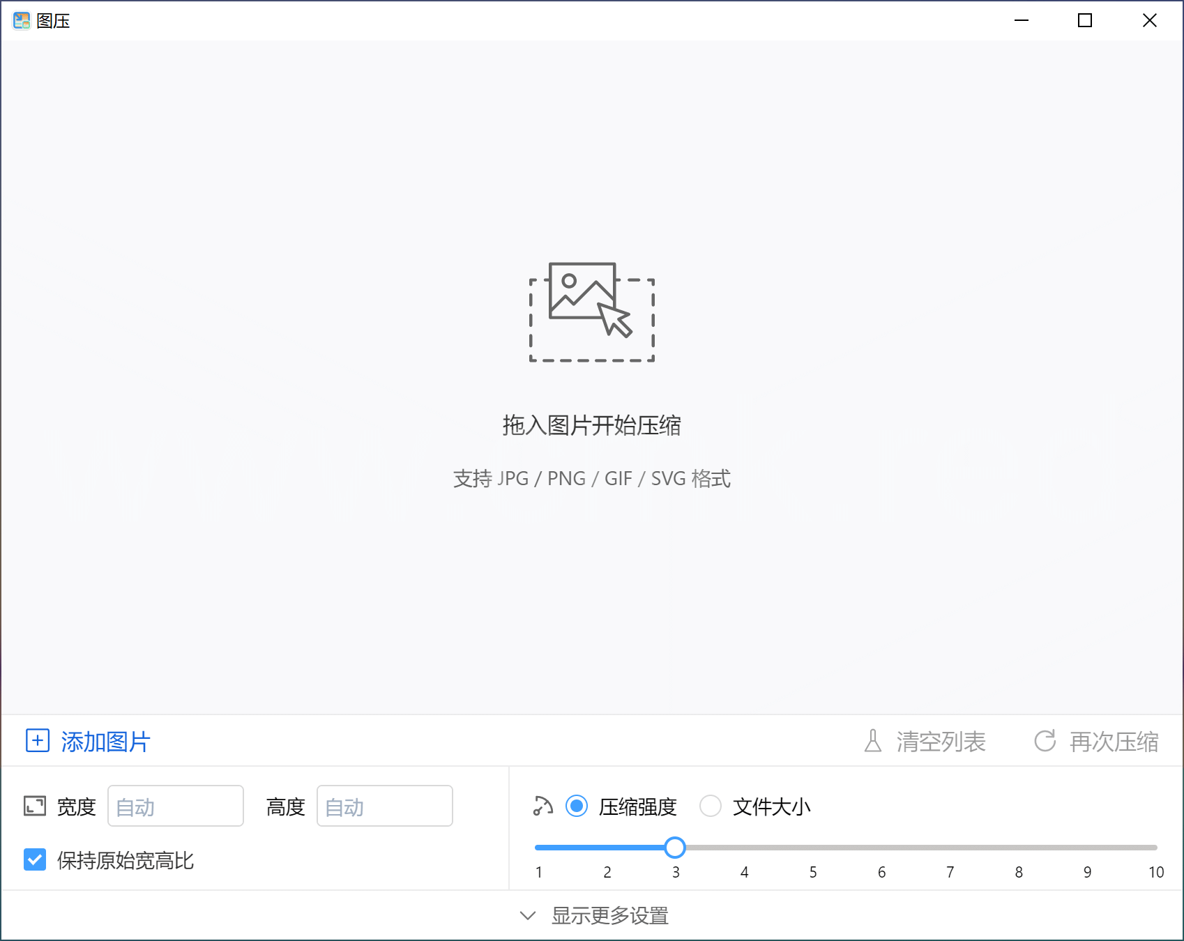
Task: Click the resize dimensions icon beside 宽度
Action: coord(35,806)
